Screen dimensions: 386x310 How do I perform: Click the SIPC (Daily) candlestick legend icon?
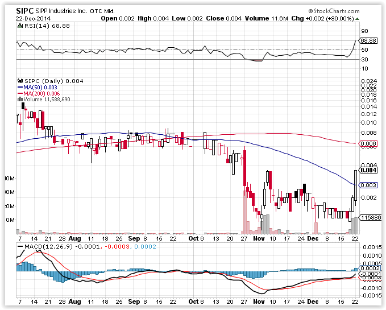pos(19,81)
